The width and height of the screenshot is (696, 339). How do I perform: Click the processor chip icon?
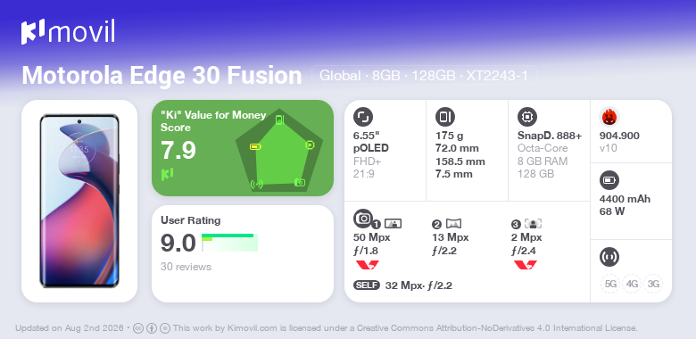(527, 117)
